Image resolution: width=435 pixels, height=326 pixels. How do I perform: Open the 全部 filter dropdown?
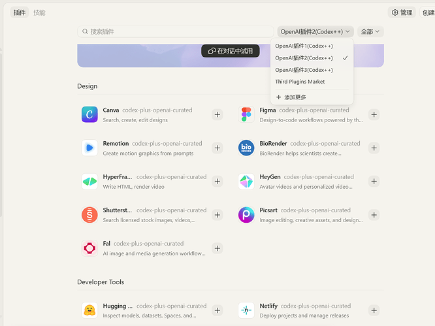point(370,31)
